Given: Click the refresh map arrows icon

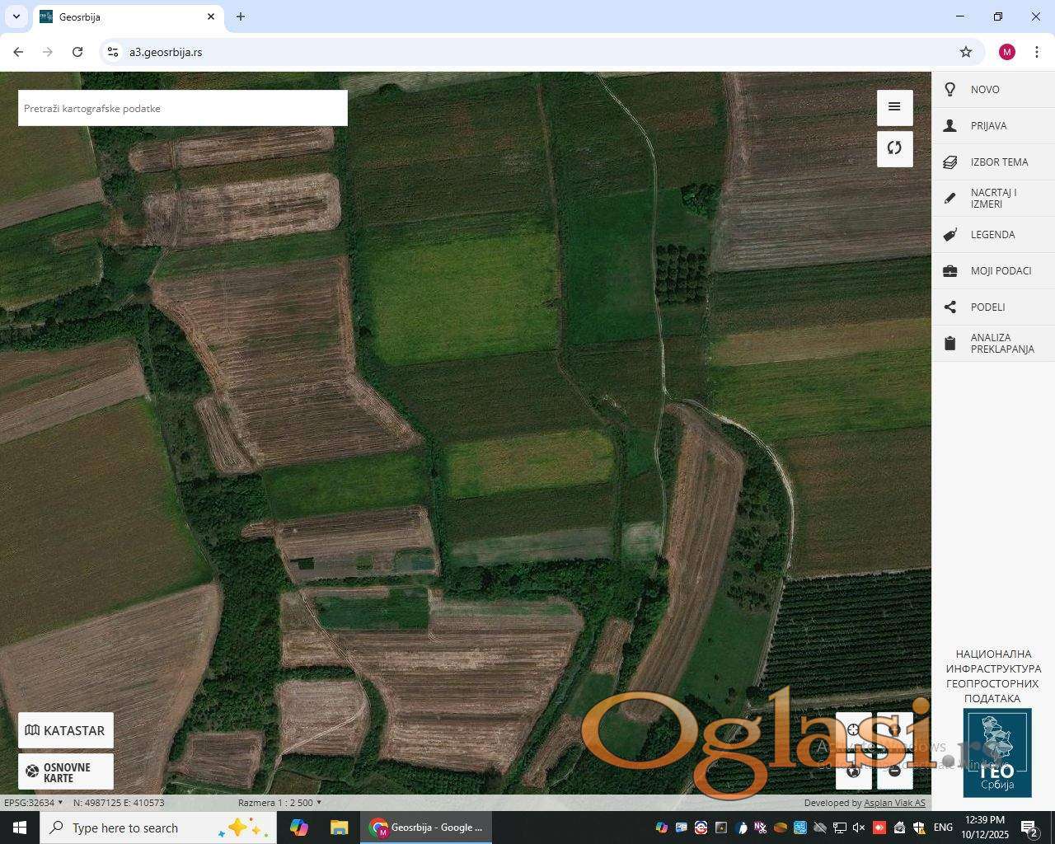Looking at the screenshot, I should pos(894,148).
